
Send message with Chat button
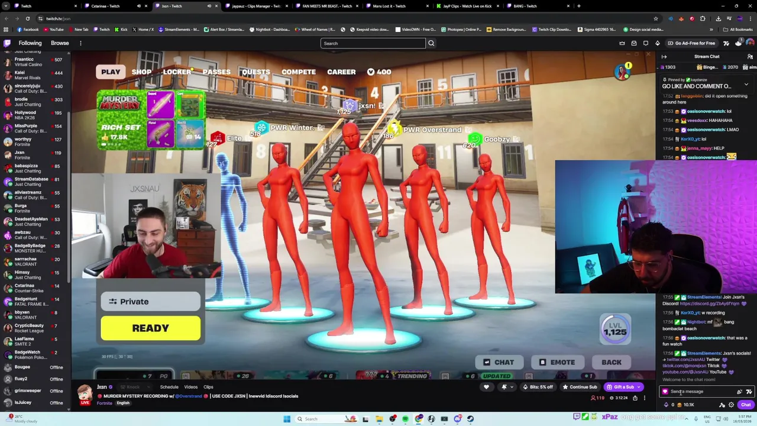click(745, 405)
